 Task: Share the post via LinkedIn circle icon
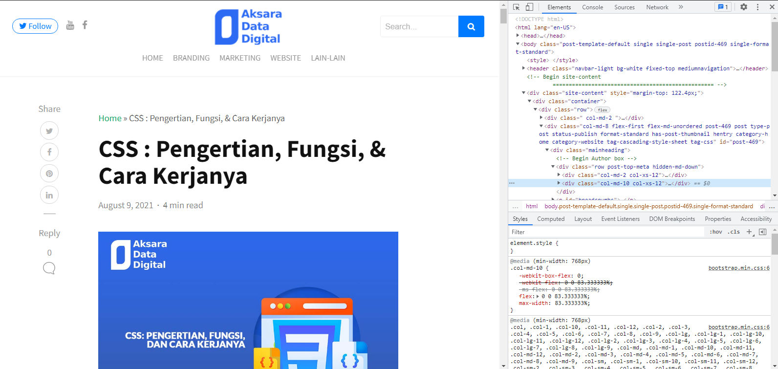click(x=49, y=195)
